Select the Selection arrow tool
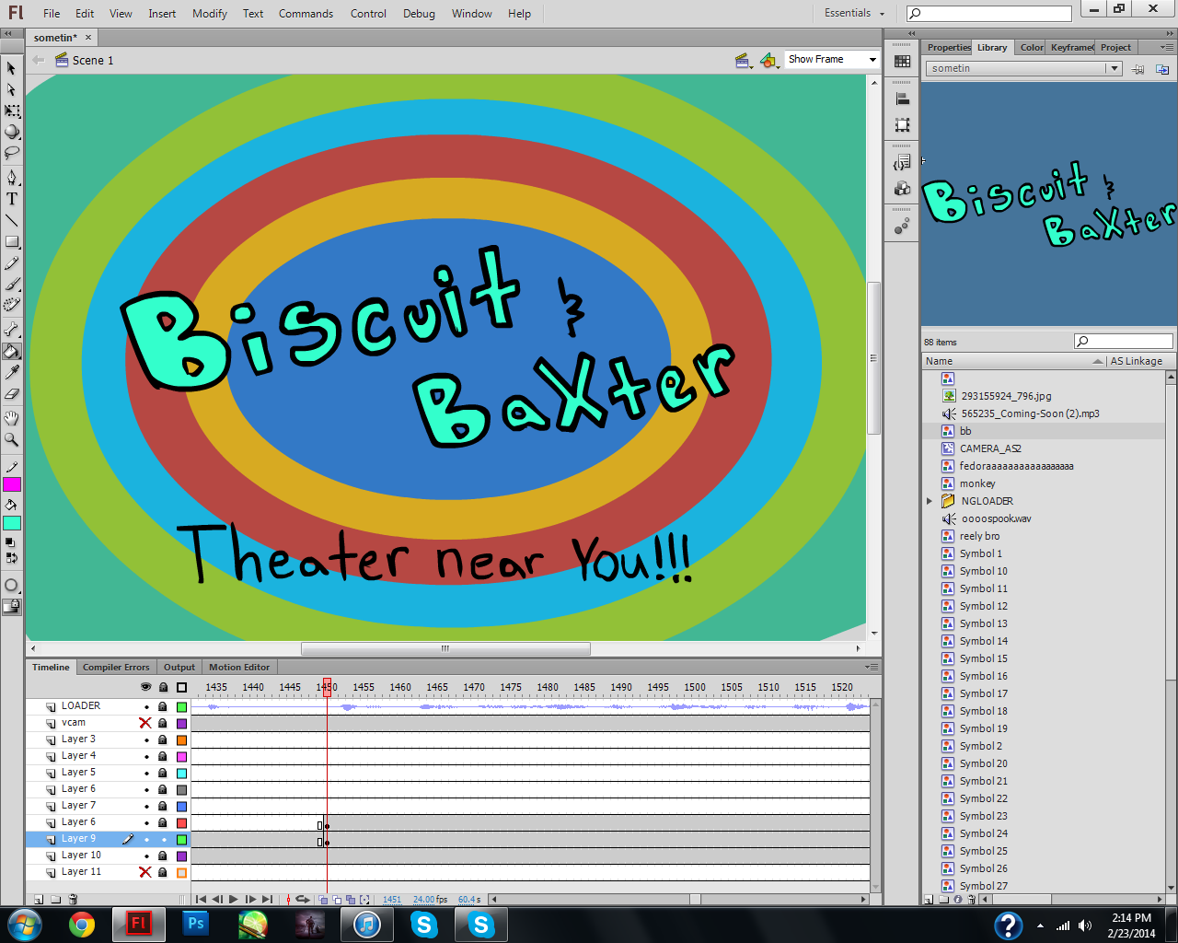 [x=11, y=68]
